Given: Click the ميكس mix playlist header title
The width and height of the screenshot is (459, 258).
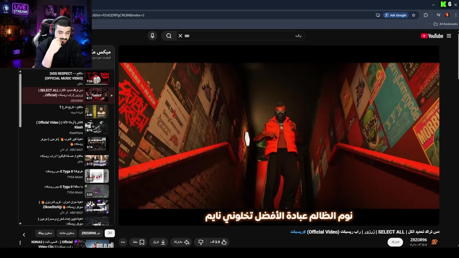Looking at the screenshot, I should click(101, 52).
